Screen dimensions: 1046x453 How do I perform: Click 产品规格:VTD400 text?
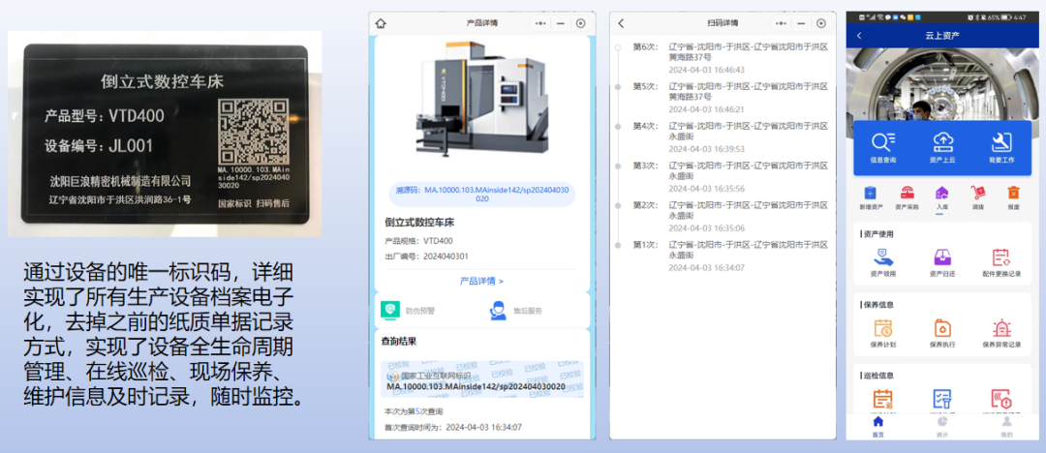(418, 241)
